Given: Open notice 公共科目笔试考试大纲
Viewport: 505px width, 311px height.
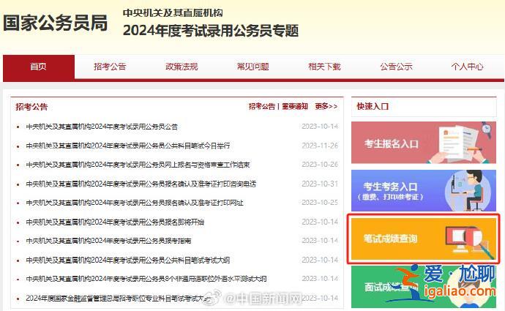Looking at the screenshot, I should (x=128, y=260).
